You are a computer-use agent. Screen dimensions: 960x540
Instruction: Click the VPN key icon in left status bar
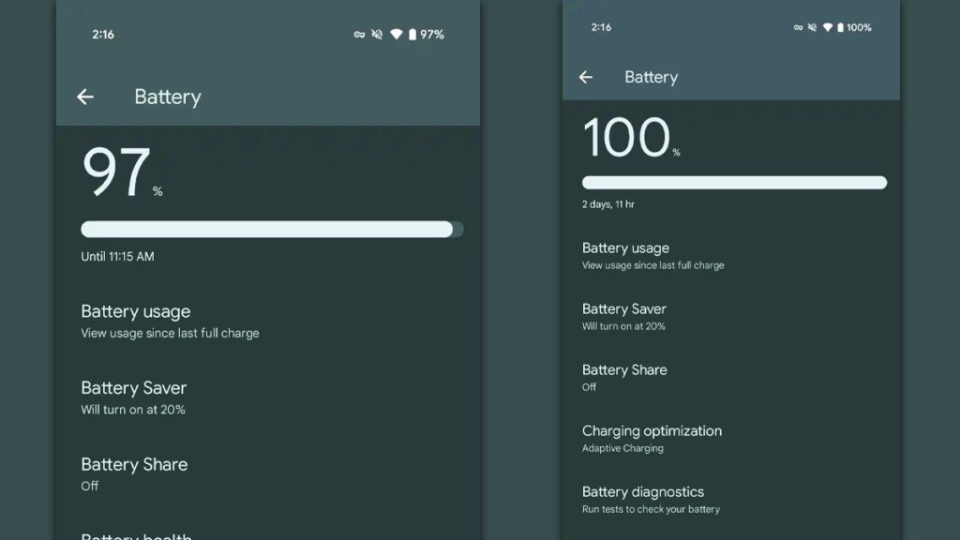point(358,35)
